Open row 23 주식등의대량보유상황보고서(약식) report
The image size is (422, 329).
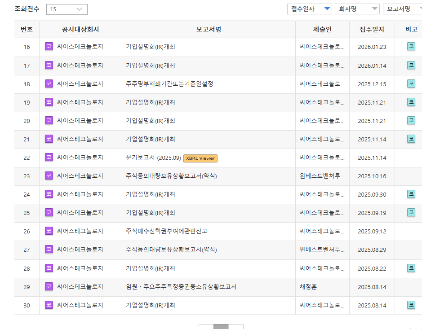[x=171, y=176]
